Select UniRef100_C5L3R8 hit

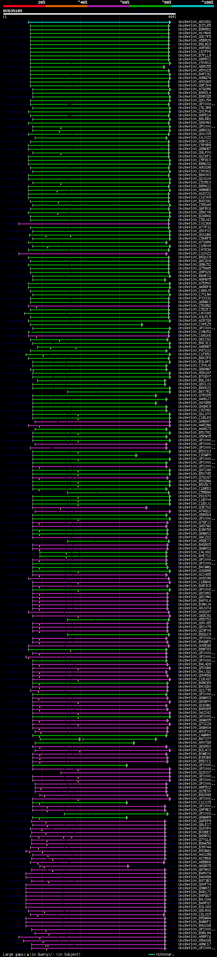[194, 108]
